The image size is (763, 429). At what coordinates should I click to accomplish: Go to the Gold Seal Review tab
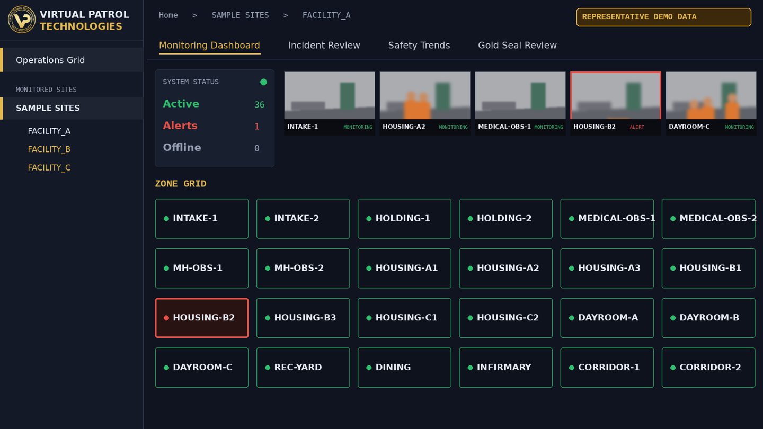[518, 46]
